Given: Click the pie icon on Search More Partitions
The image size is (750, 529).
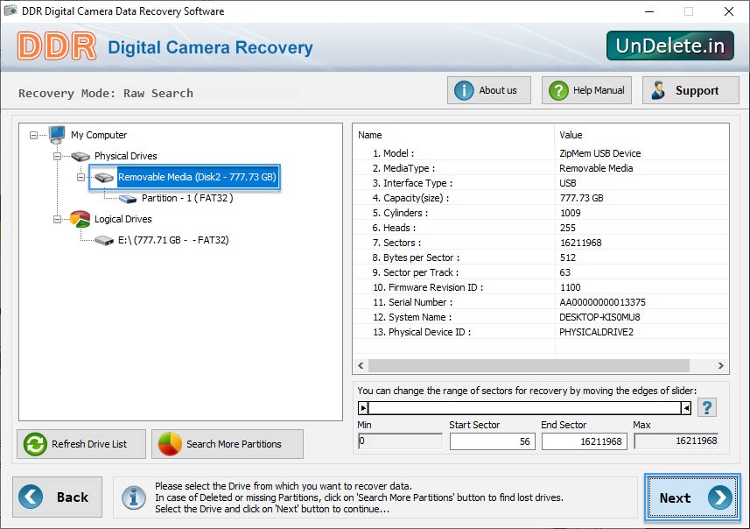Looking at the screenshot, I should (170, 444).
